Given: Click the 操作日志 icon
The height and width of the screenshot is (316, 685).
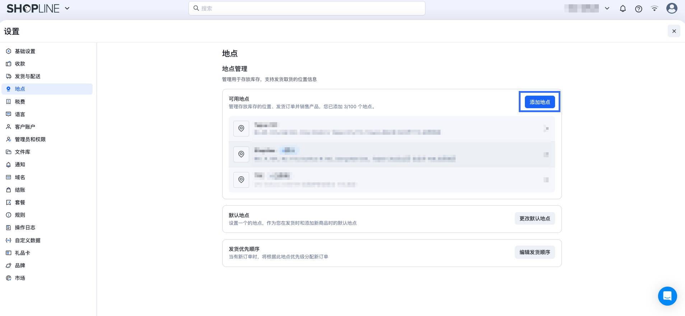Looking at the screenshot, I should coord(9,228).
